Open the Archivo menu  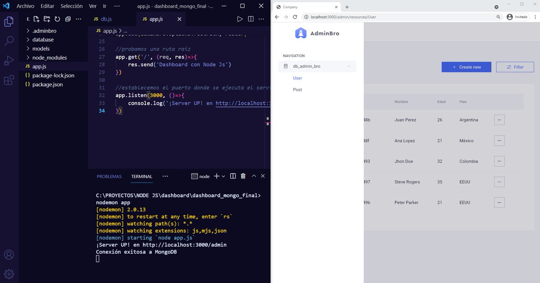[25, 6]
